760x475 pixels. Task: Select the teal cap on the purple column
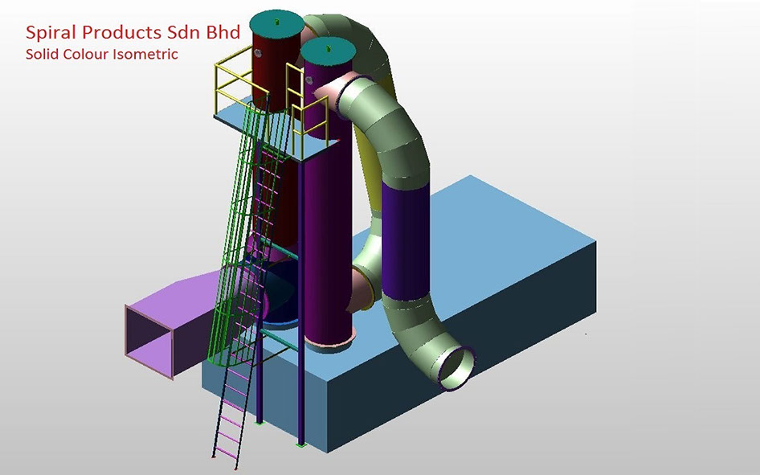[329, 50]
